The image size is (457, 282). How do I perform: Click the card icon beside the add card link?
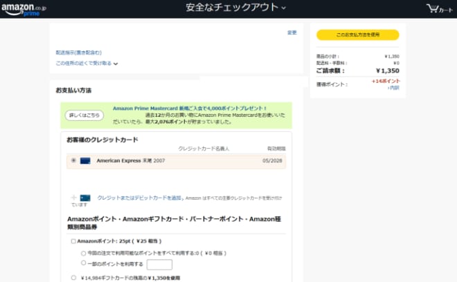(x=85, y=198)
